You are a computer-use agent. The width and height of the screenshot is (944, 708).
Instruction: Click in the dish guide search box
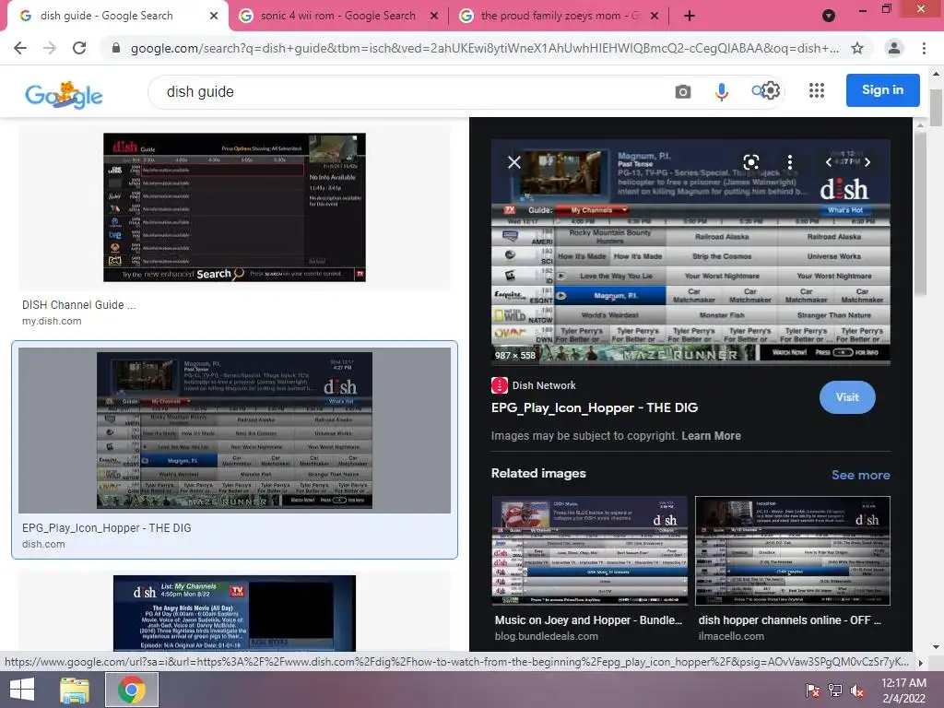[409, 91]
